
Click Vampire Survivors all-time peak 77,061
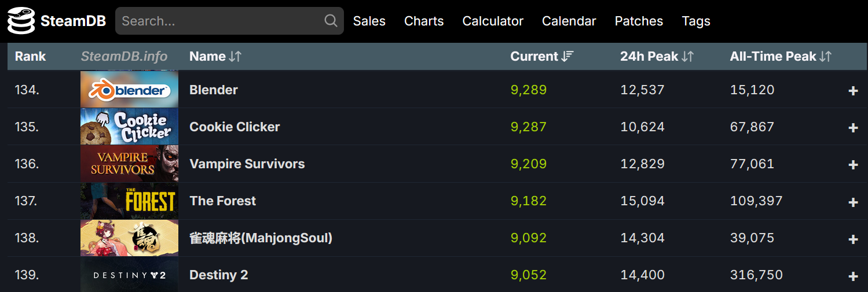click(752, 164)
